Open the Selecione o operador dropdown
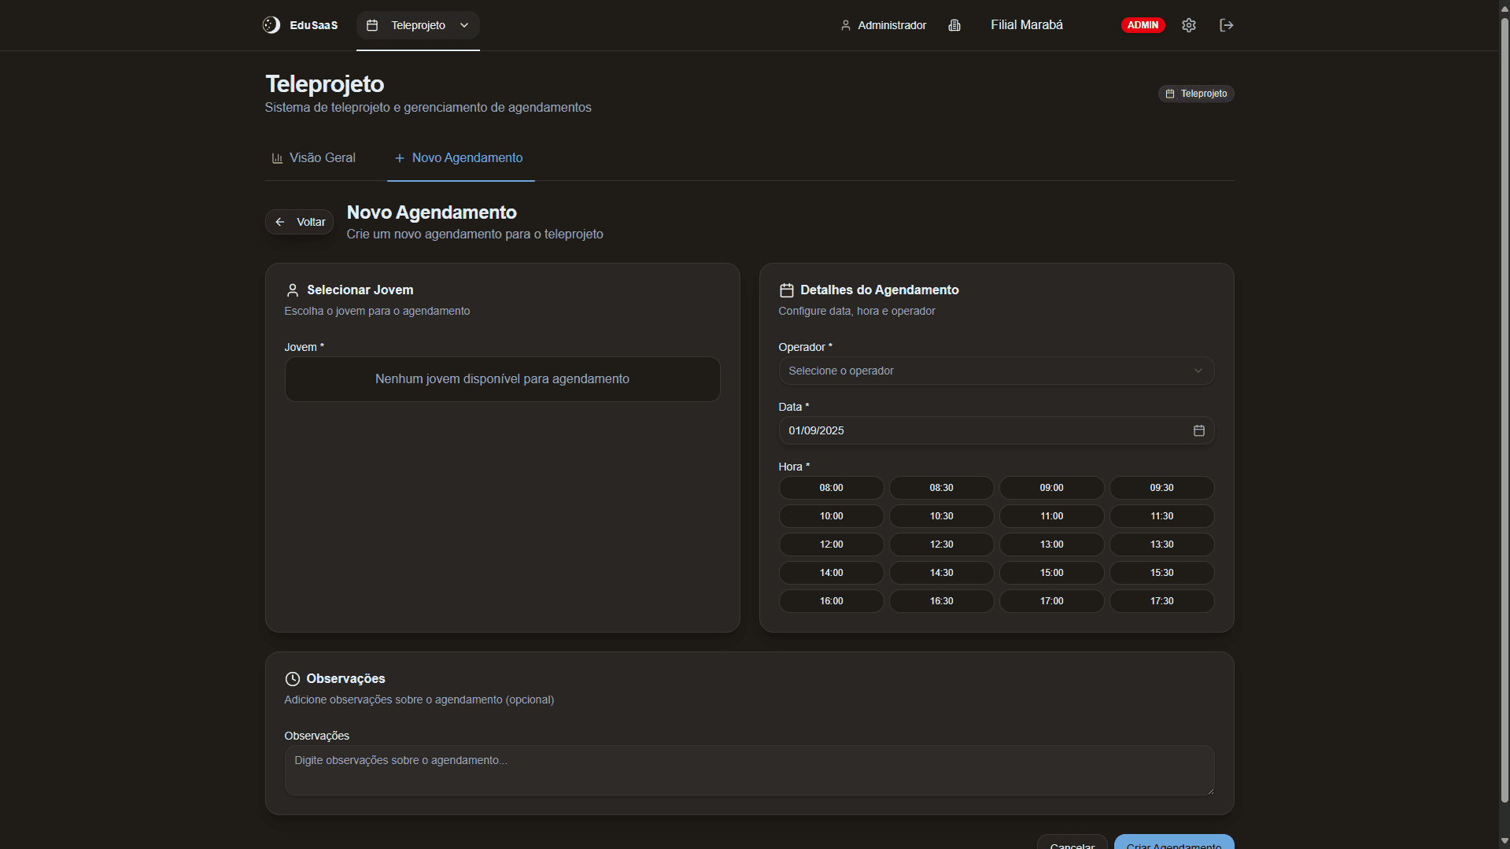 (995, 371)
